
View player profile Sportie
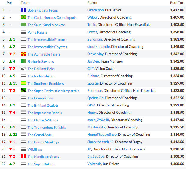(93, 83)
